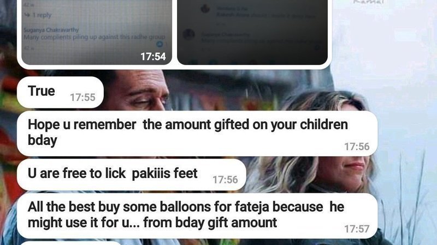Select the 'U are free to lick' message
Image resolution: width=437 pixels, height=245 pixels.
[132, 175]
